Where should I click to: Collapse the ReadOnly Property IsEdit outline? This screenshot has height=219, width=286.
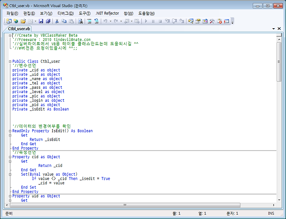click(10, 131)
